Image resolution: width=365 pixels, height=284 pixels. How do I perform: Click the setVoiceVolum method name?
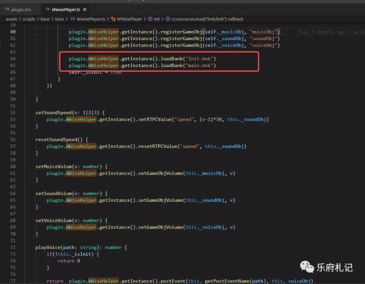point(53,220)
